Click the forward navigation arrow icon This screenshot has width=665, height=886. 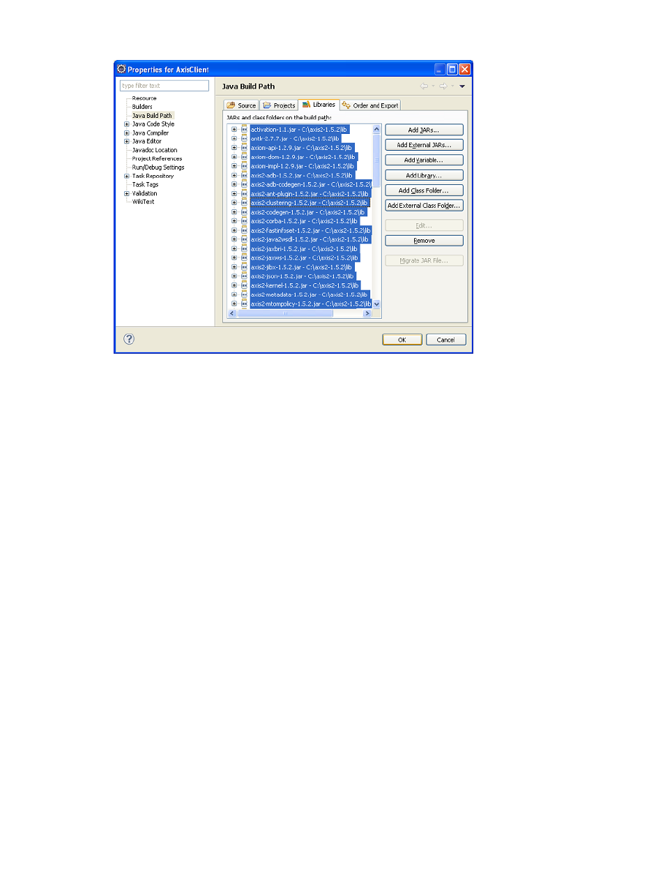[443, 87]
